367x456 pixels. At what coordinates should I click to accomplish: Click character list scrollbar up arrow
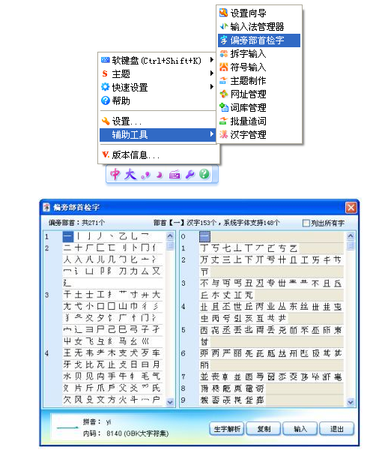[x=351, y=235]
